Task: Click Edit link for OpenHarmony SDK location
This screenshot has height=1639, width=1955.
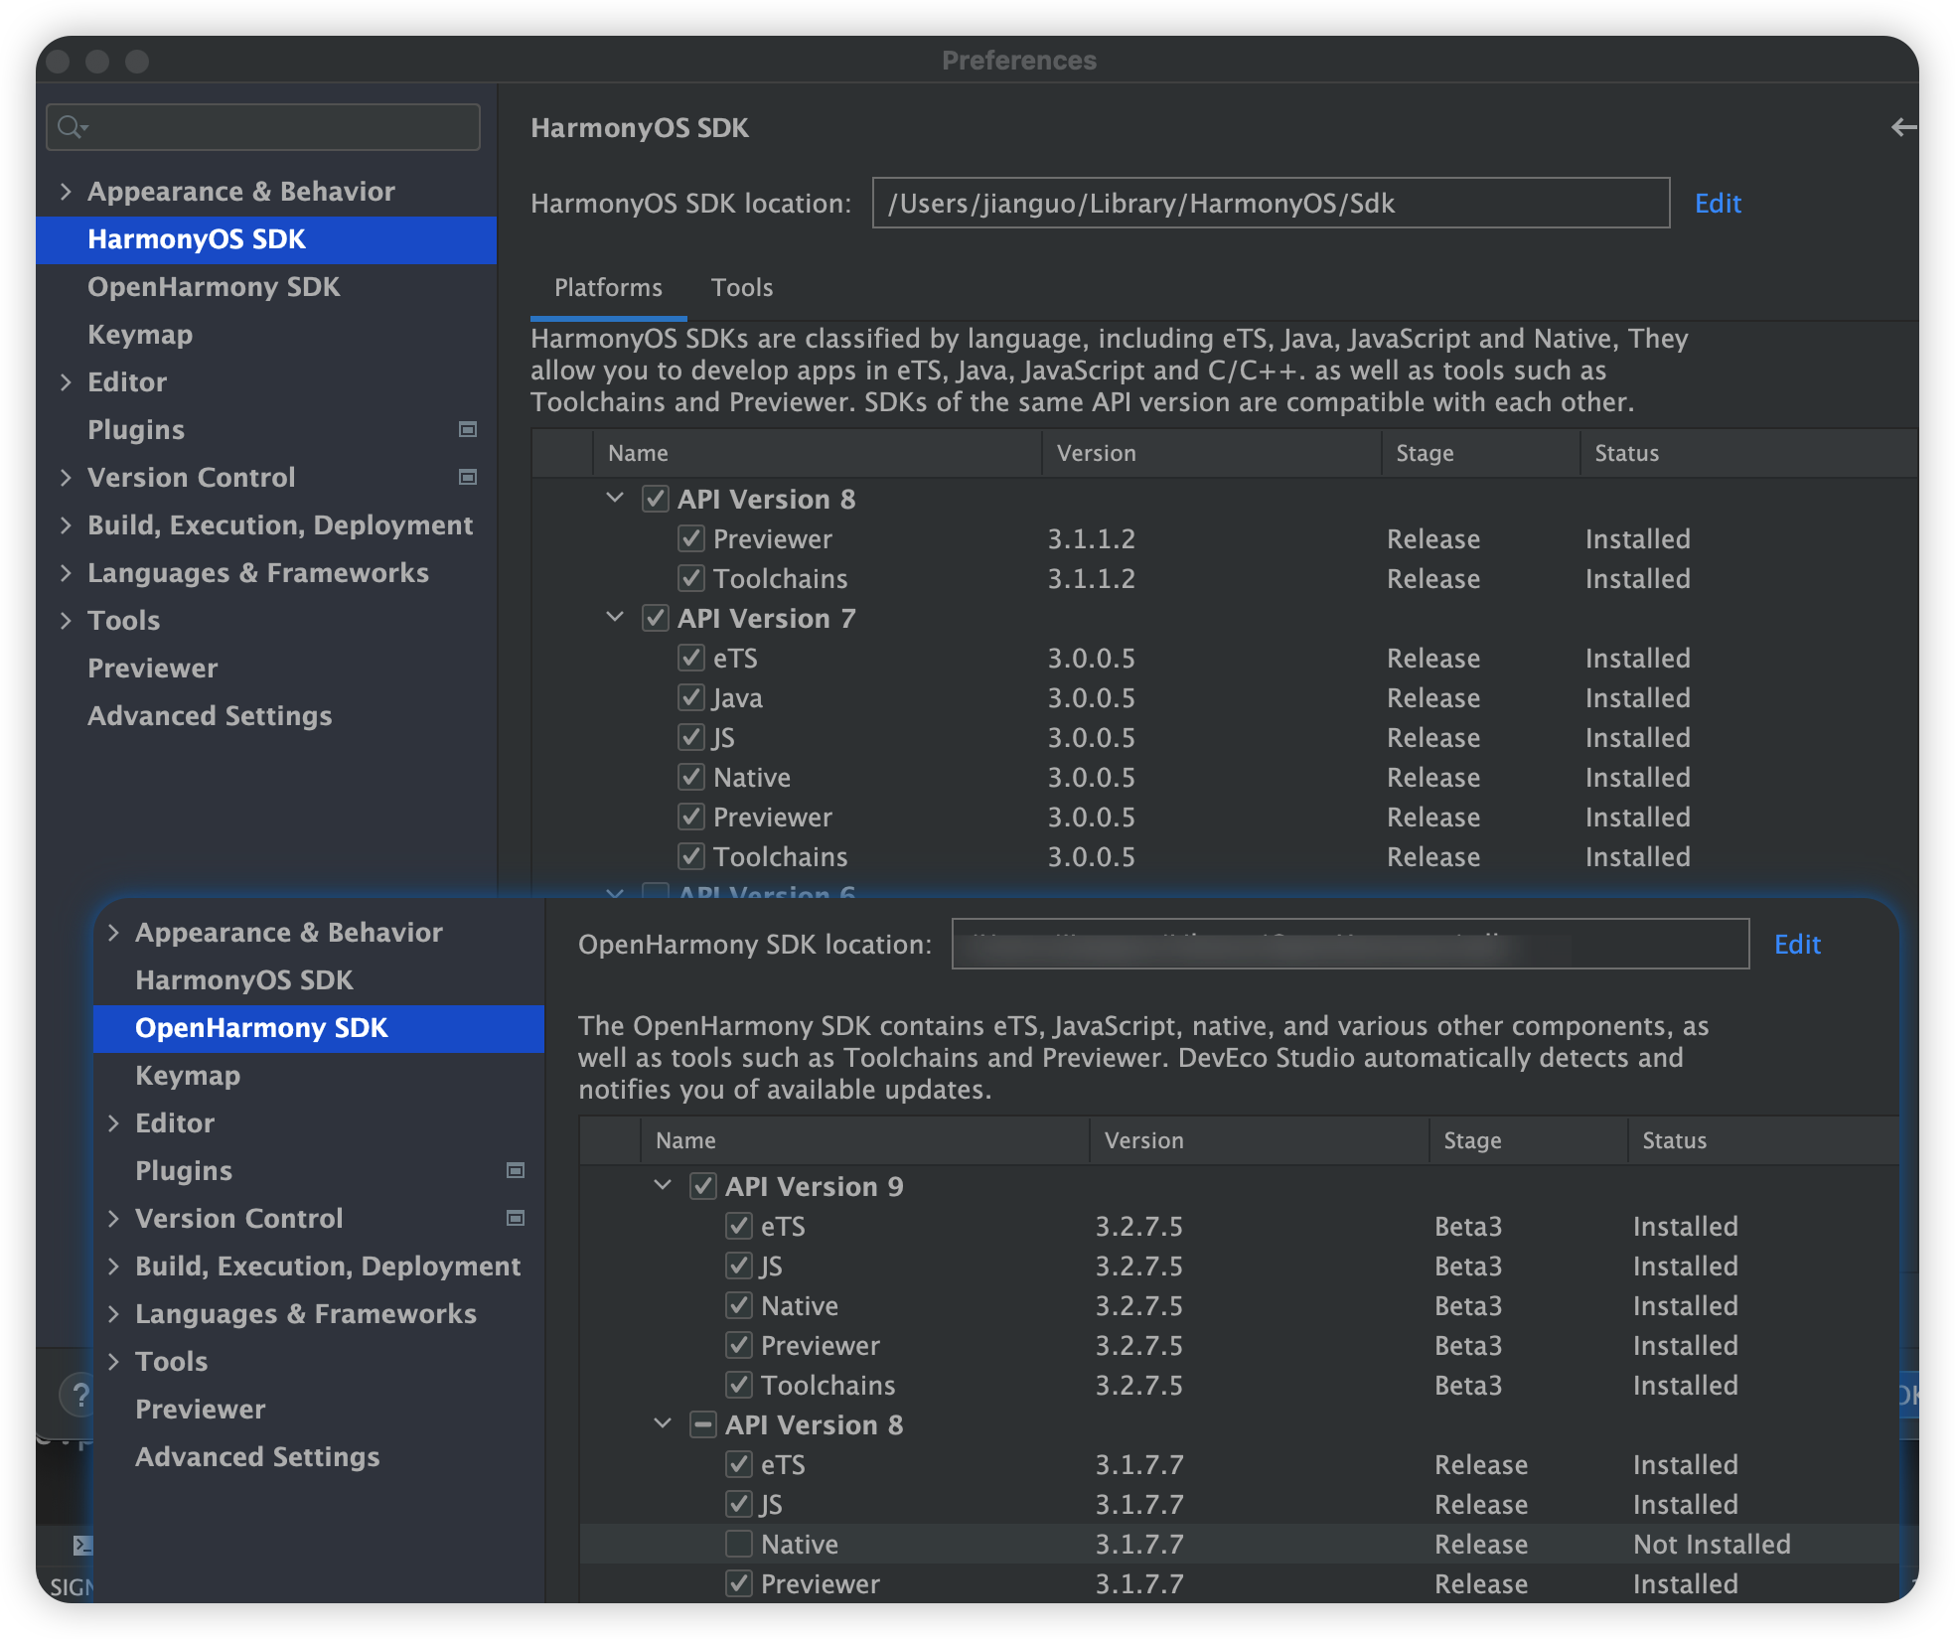Action: [1797, 945]
